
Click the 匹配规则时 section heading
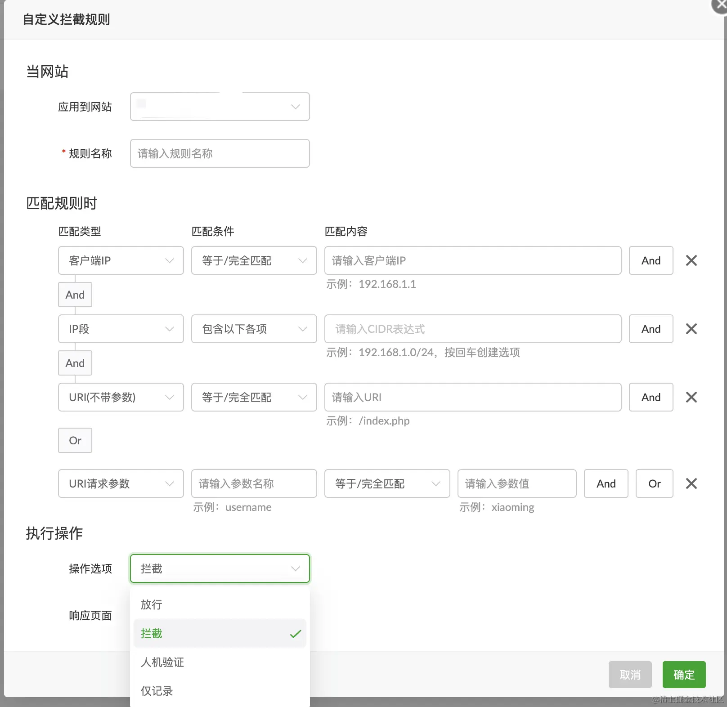click(x=62, y=203)
